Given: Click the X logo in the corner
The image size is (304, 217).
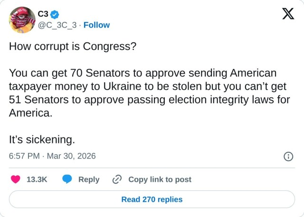Looking at the screenshot, I should click(x=288, y=14).
